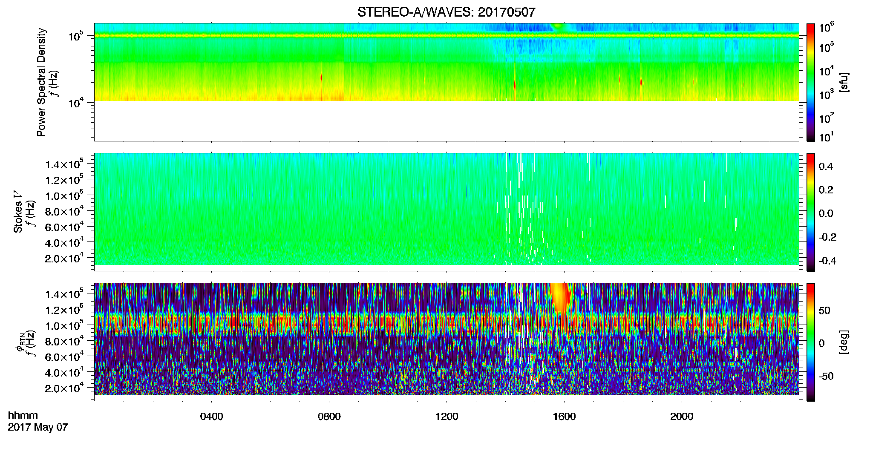Viewport: 893px width, 460px height.
Task: Click the STEREO-A/WAVES: 20170507 plot title
Action: (446, 12)
